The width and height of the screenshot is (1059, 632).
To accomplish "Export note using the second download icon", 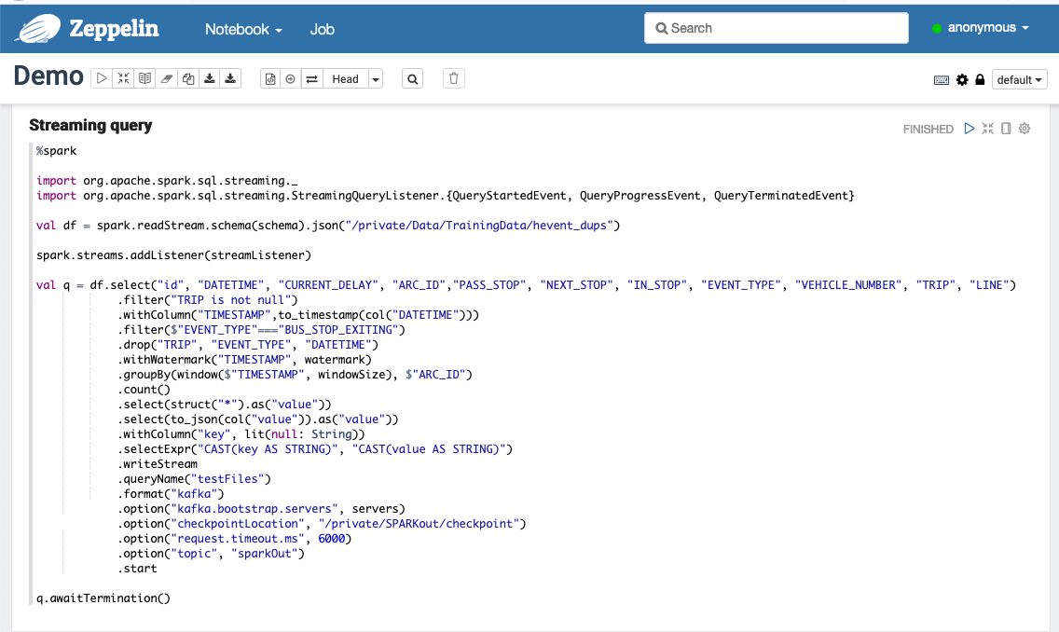I will tap(230, 78).
